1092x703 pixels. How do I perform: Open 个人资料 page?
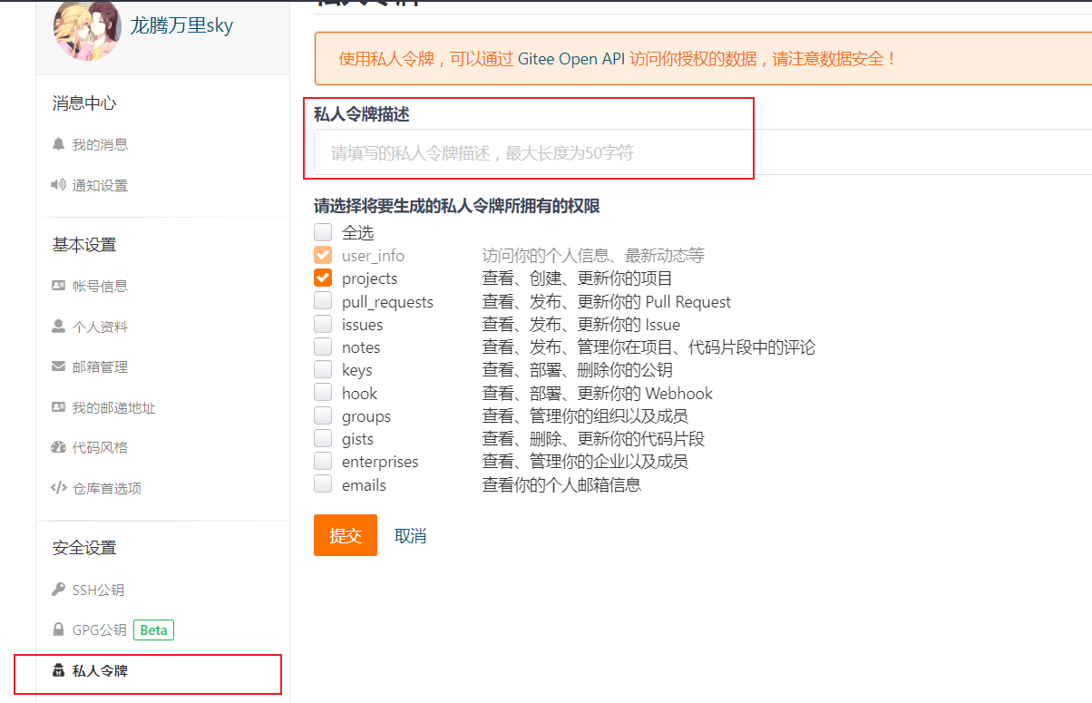coord(100,327)
